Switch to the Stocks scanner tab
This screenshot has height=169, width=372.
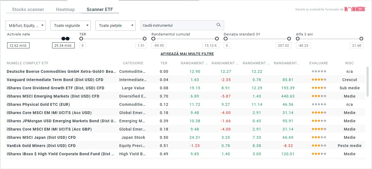pyautogui.click(x=28, y=9)
